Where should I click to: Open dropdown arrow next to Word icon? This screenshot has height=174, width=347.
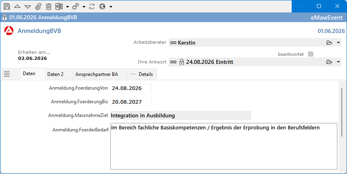click(67, 7)
